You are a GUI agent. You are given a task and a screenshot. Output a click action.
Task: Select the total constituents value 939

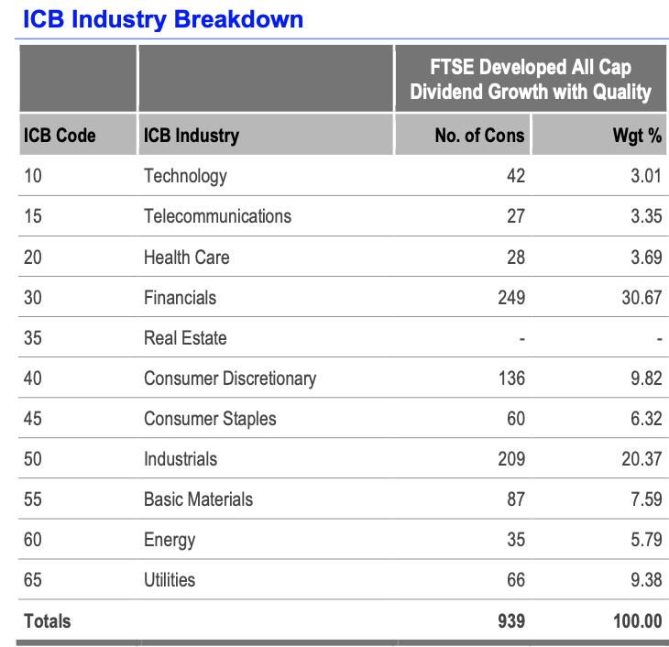(x=509, y=620)
